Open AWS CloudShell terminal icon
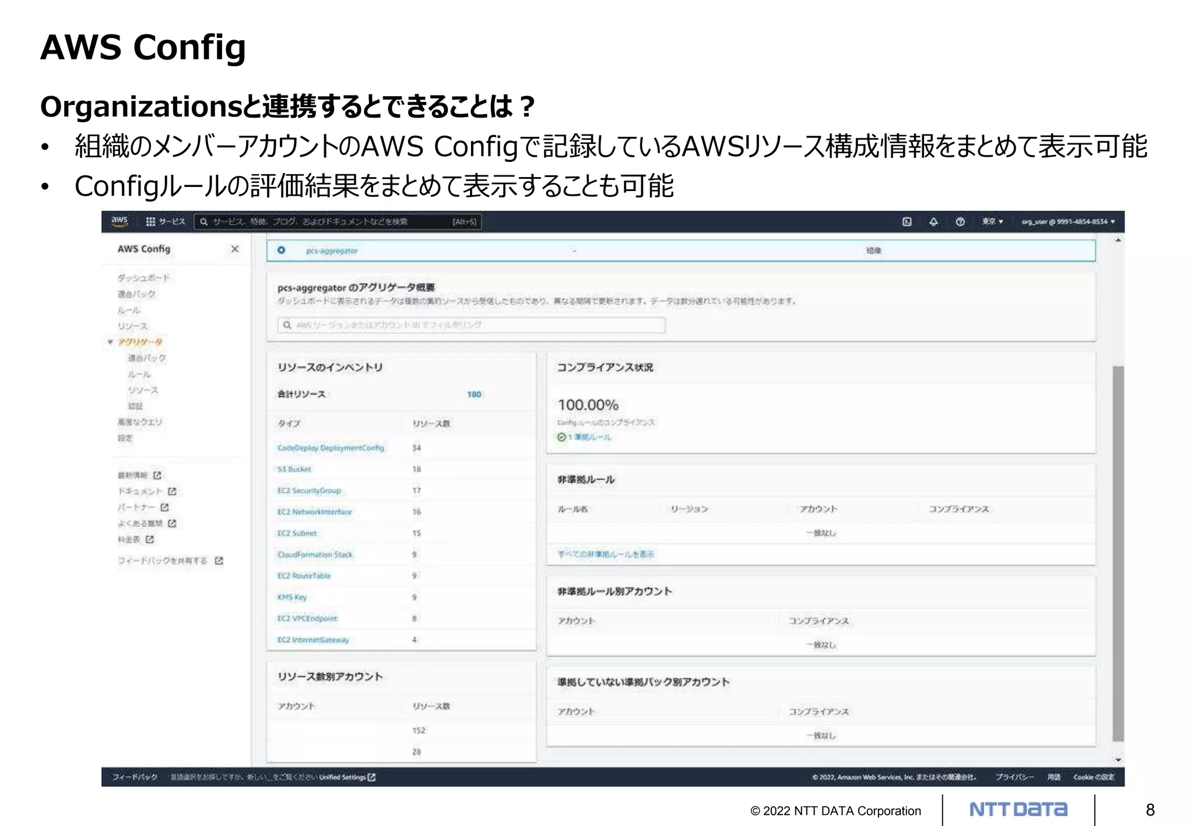 [x=907, y=221]
